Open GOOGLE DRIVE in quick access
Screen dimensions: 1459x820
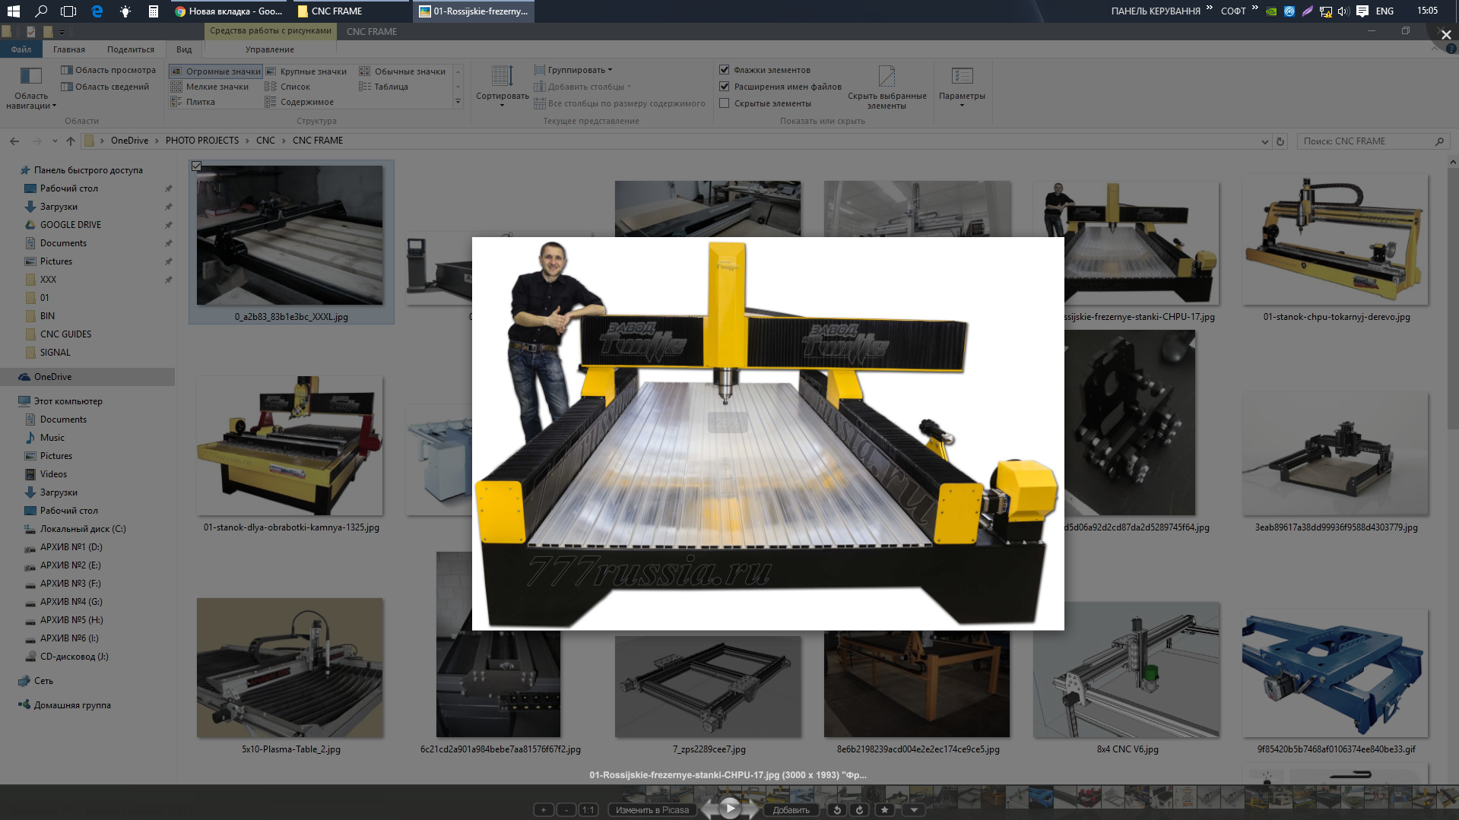pos(71,225)
